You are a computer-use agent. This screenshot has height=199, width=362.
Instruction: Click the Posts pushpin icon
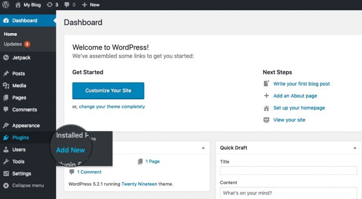6,74
